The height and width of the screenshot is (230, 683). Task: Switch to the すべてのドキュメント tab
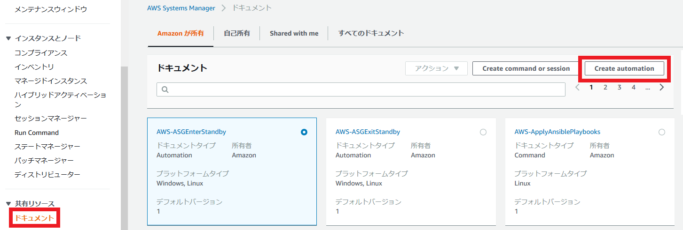[371, 33]
